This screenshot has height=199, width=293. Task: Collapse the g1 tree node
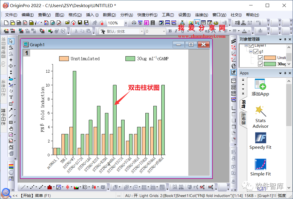251,51
